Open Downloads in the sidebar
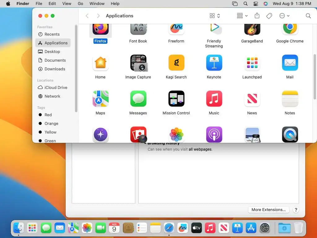This screenshot has width=317, height=238. [53, 69]
